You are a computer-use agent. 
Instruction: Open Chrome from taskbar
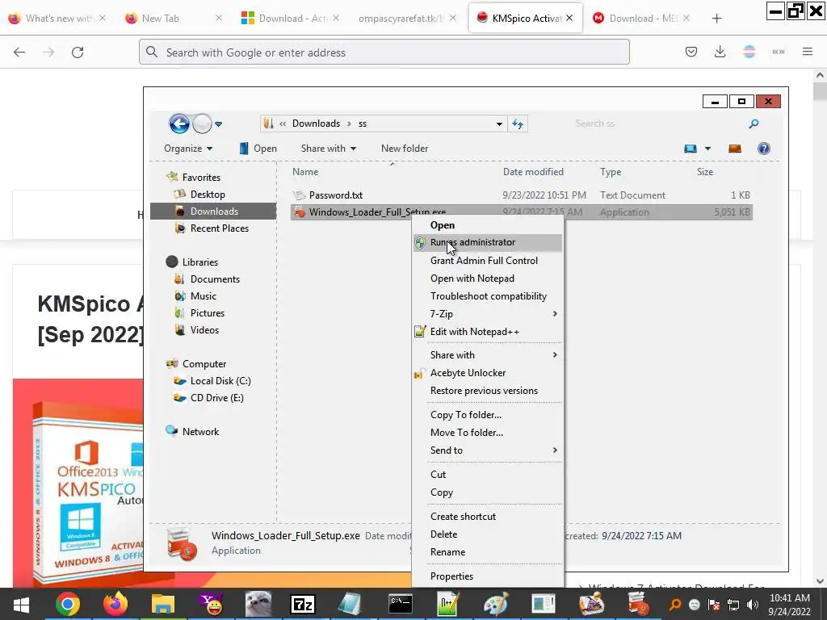click(68, 604)
